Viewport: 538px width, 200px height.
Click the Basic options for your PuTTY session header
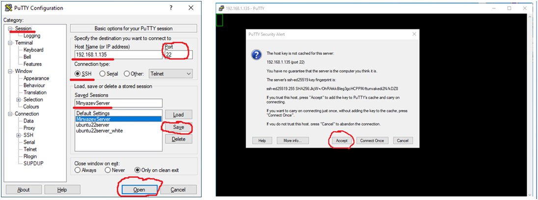coord(134,28)
